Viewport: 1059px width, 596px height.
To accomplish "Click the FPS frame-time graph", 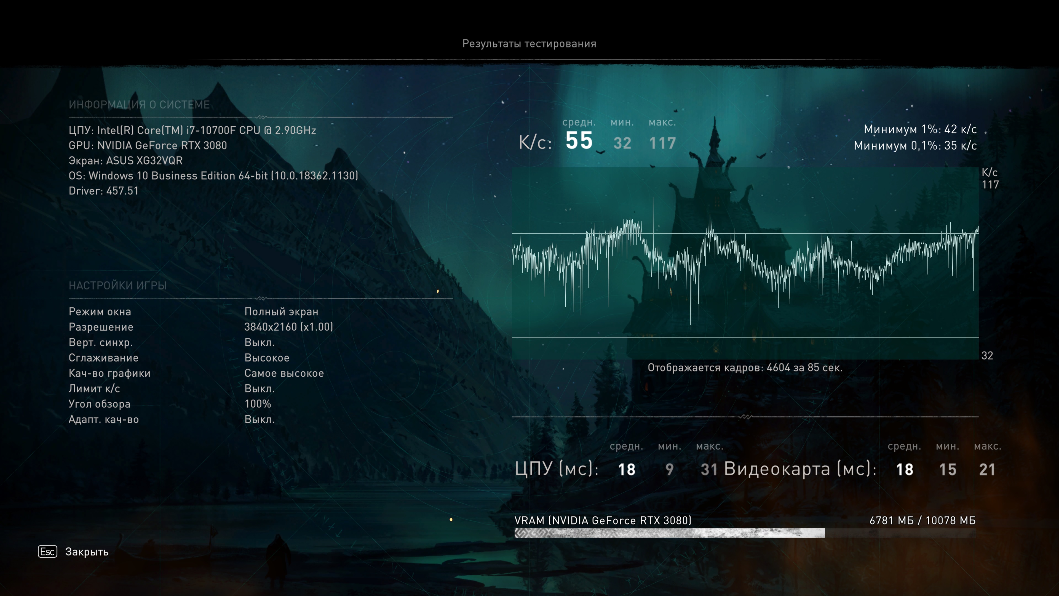I will 745,263.
